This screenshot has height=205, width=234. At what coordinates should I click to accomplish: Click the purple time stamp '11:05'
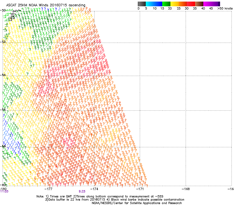(x=4, y=191)
